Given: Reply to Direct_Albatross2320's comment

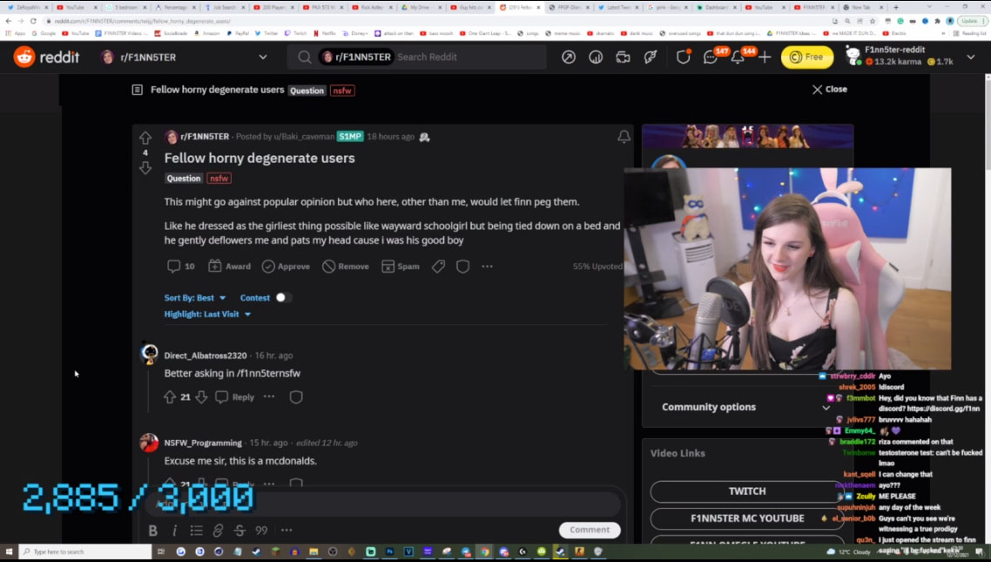Looking at the screenshot, I should (x=234, y=397).
